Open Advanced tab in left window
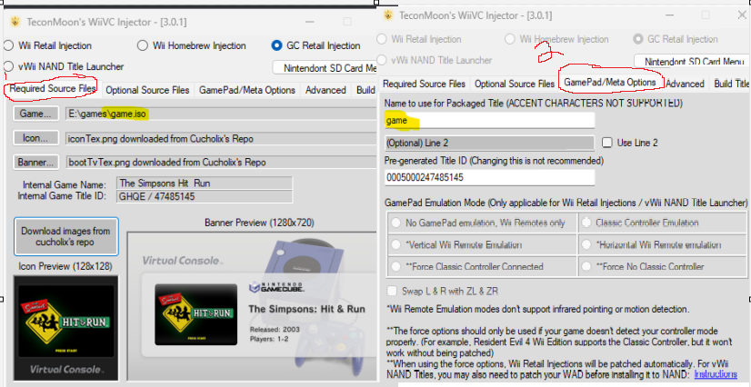The image size is (751, 387). click(325, 90)
